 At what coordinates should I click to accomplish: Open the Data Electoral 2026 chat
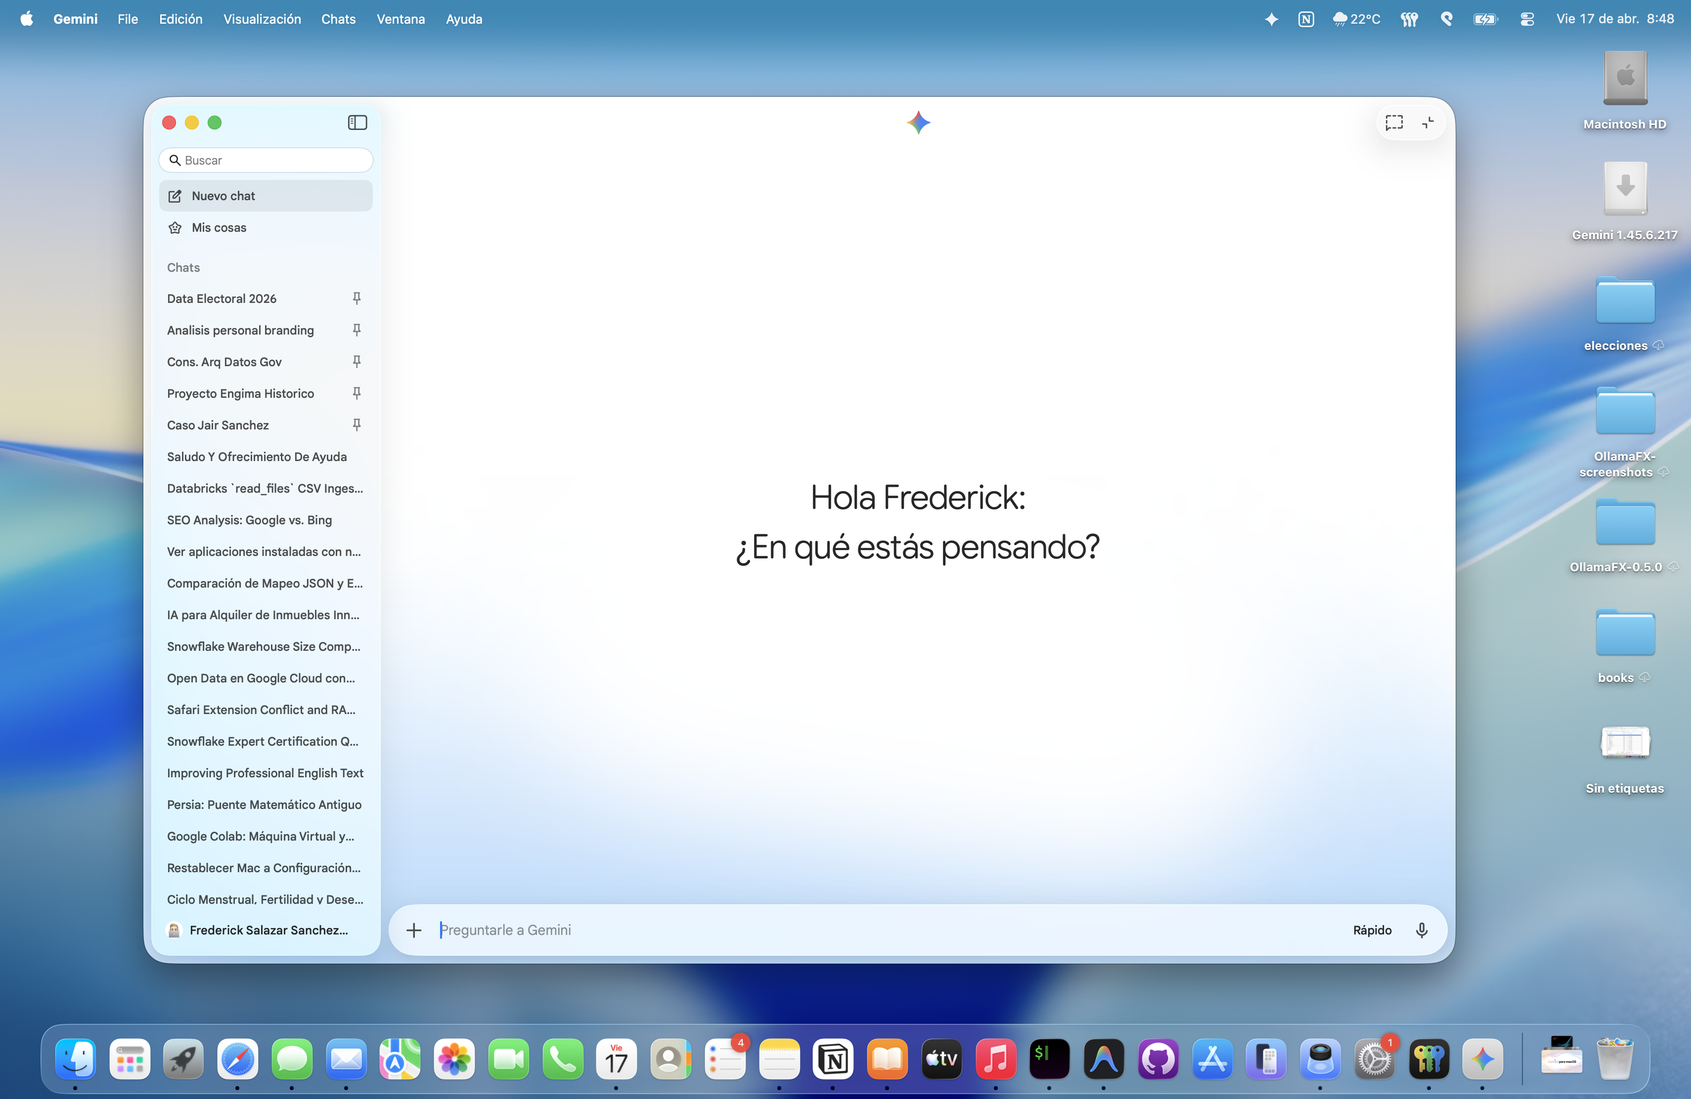[x=222, y=299]
